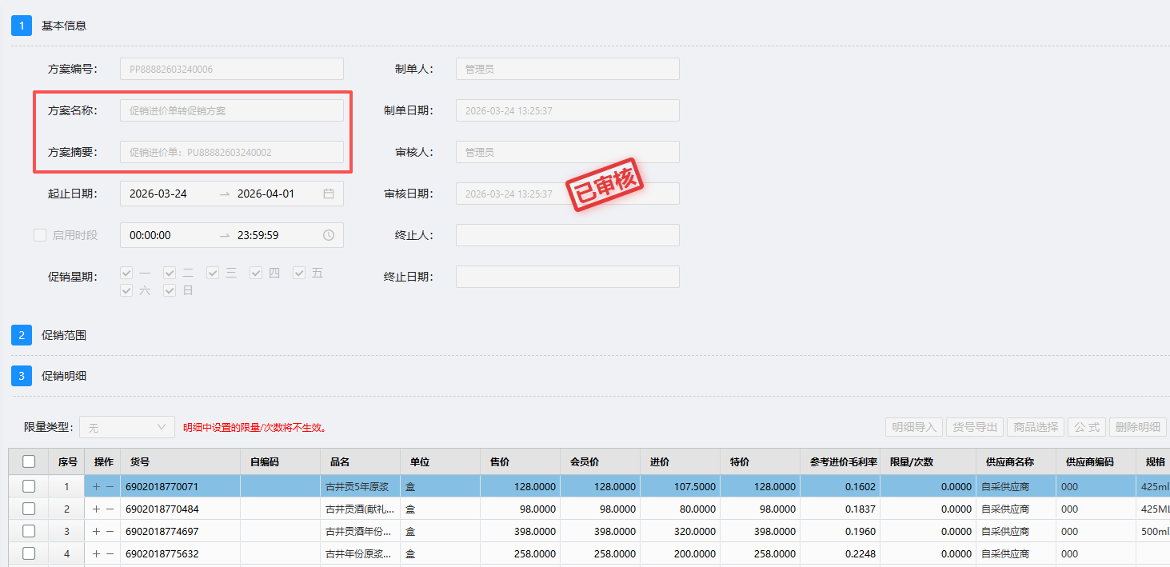The image size is (1170, 567).
Task: Expand the 促销范围 section
Action: [x=64, y=335]
